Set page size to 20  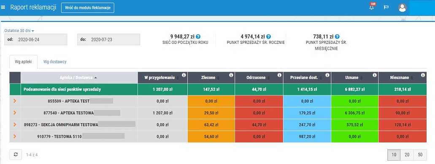tap(407, 155)
